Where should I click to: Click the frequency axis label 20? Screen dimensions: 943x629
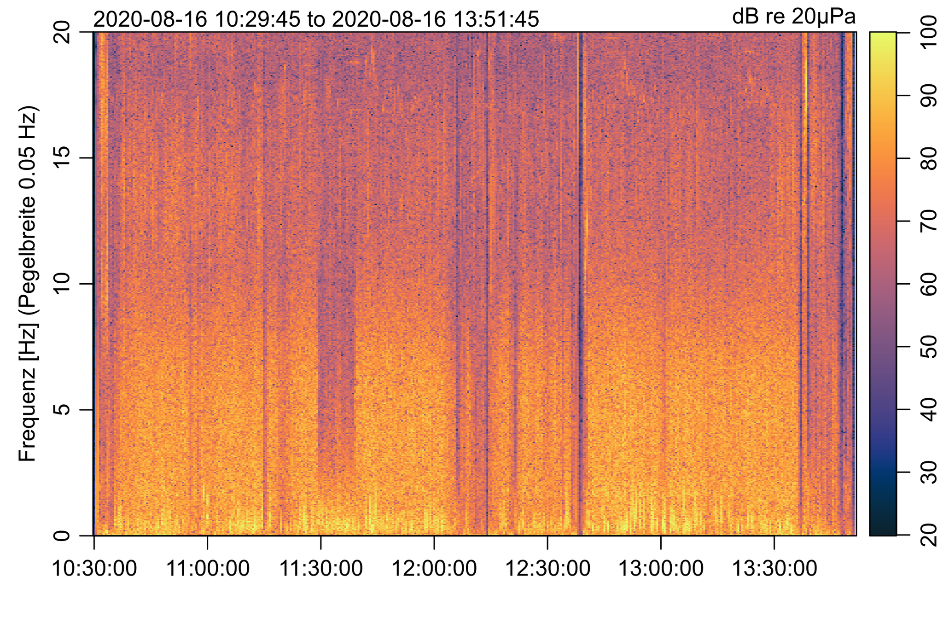(61, 32)
